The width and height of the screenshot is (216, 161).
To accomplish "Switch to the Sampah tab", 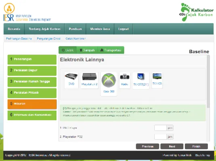I will click(87, 50).
